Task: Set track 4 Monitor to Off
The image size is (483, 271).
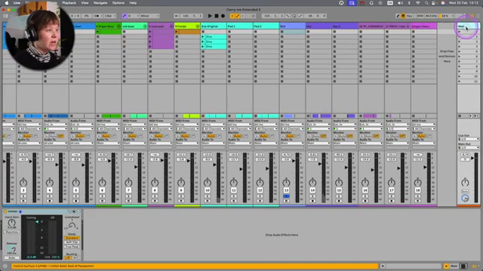Action: 60,135
